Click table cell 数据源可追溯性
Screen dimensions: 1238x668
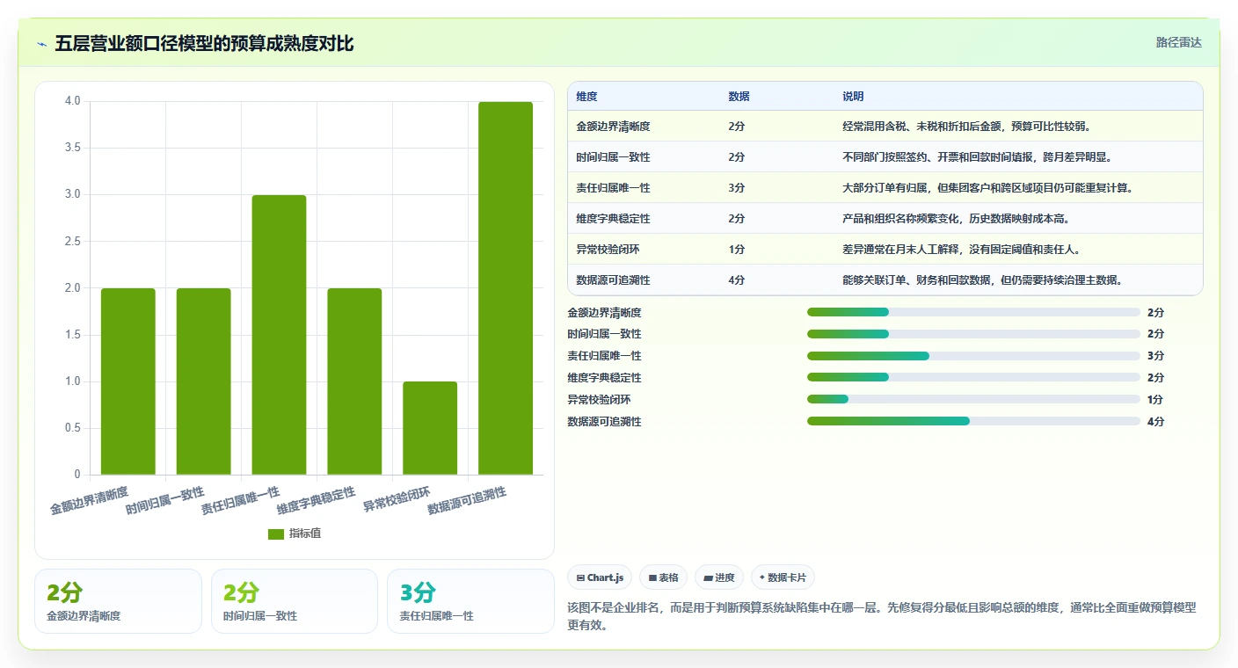(613, 280)
